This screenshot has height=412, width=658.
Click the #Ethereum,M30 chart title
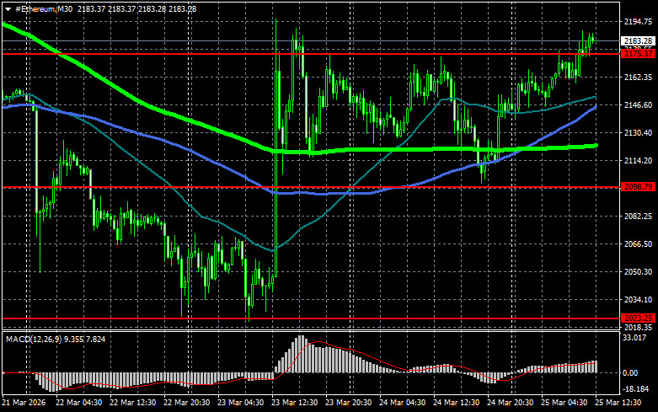coord(44,8)
